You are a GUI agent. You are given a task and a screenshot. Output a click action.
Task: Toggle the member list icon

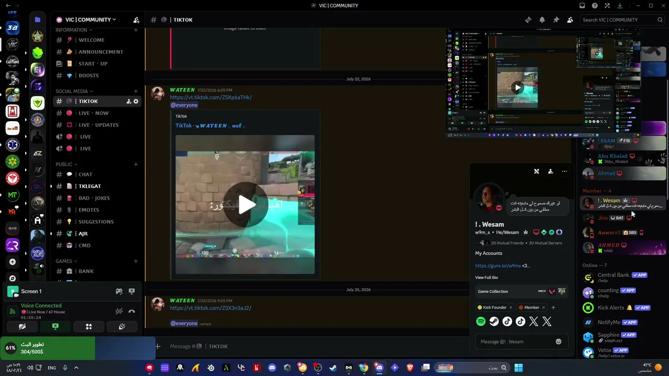click(x=570, y=20)
